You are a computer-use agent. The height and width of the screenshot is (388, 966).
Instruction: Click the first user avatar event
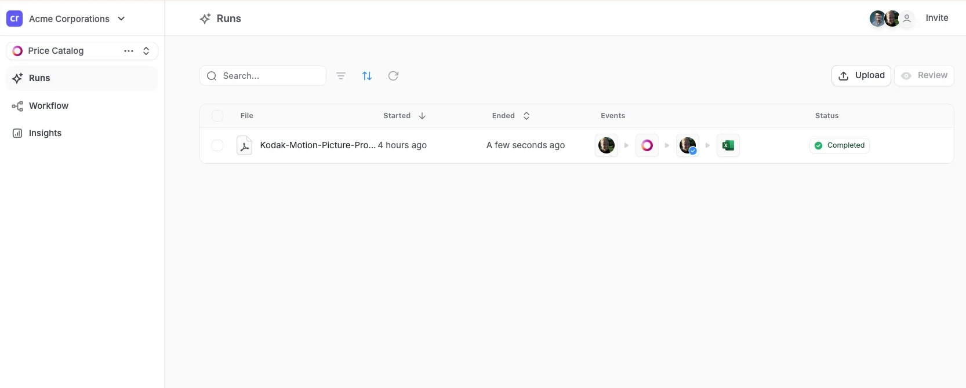[607, 145]
